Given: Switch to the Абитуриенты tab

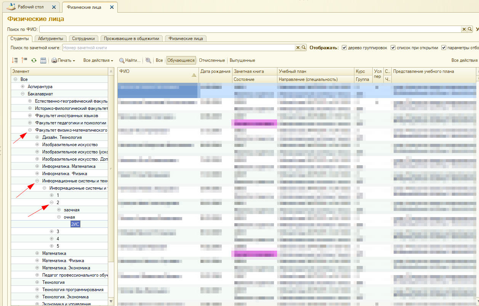Looking at the screenshot, I should [51, 39].
